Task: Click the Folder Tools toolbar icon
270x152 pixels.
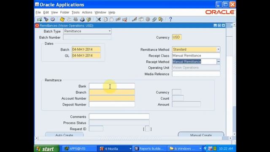Action: click(161, 19)
